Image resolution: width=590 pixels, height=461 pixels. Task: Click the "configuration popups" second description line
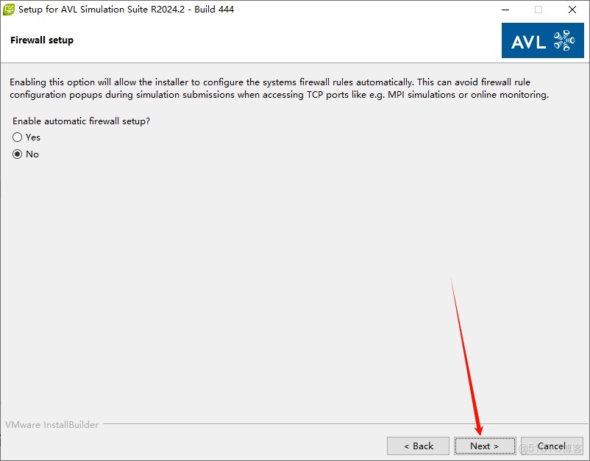pos(279,95)
